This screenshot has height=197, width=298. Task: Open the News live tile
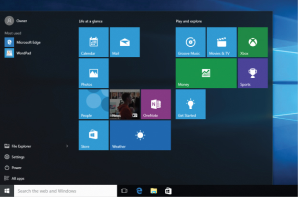coord(125,104)
